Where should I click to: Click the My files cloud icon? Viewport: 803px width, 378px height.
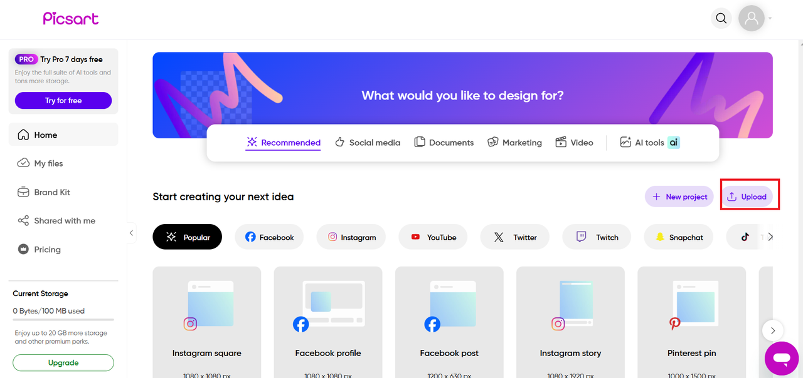[23, 163]
